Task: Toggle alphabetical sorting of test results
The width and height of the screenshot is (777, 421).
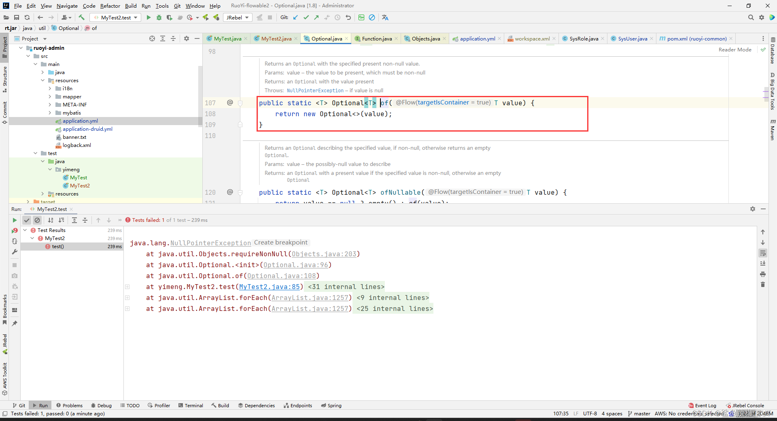Action: [x=51, y=220]
